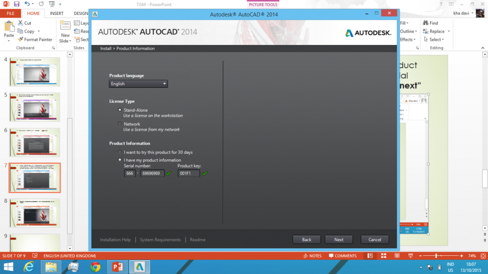
Task: Click Cut in Clipboard group
Action: [25, 23]
